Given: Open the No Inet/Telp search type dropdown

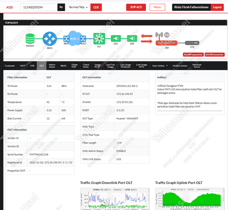Looking at the screenshot, I should point(78,7).
